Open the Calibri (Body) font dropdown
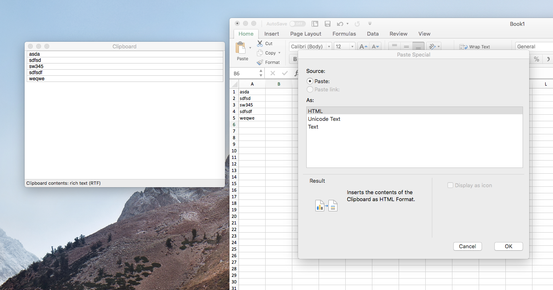This screenshot has width=553, height=290. 329,47
